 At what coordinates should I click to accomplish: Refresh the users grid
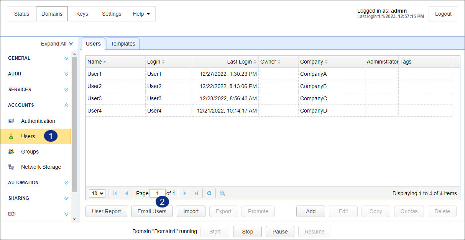(x=209, y=193)
